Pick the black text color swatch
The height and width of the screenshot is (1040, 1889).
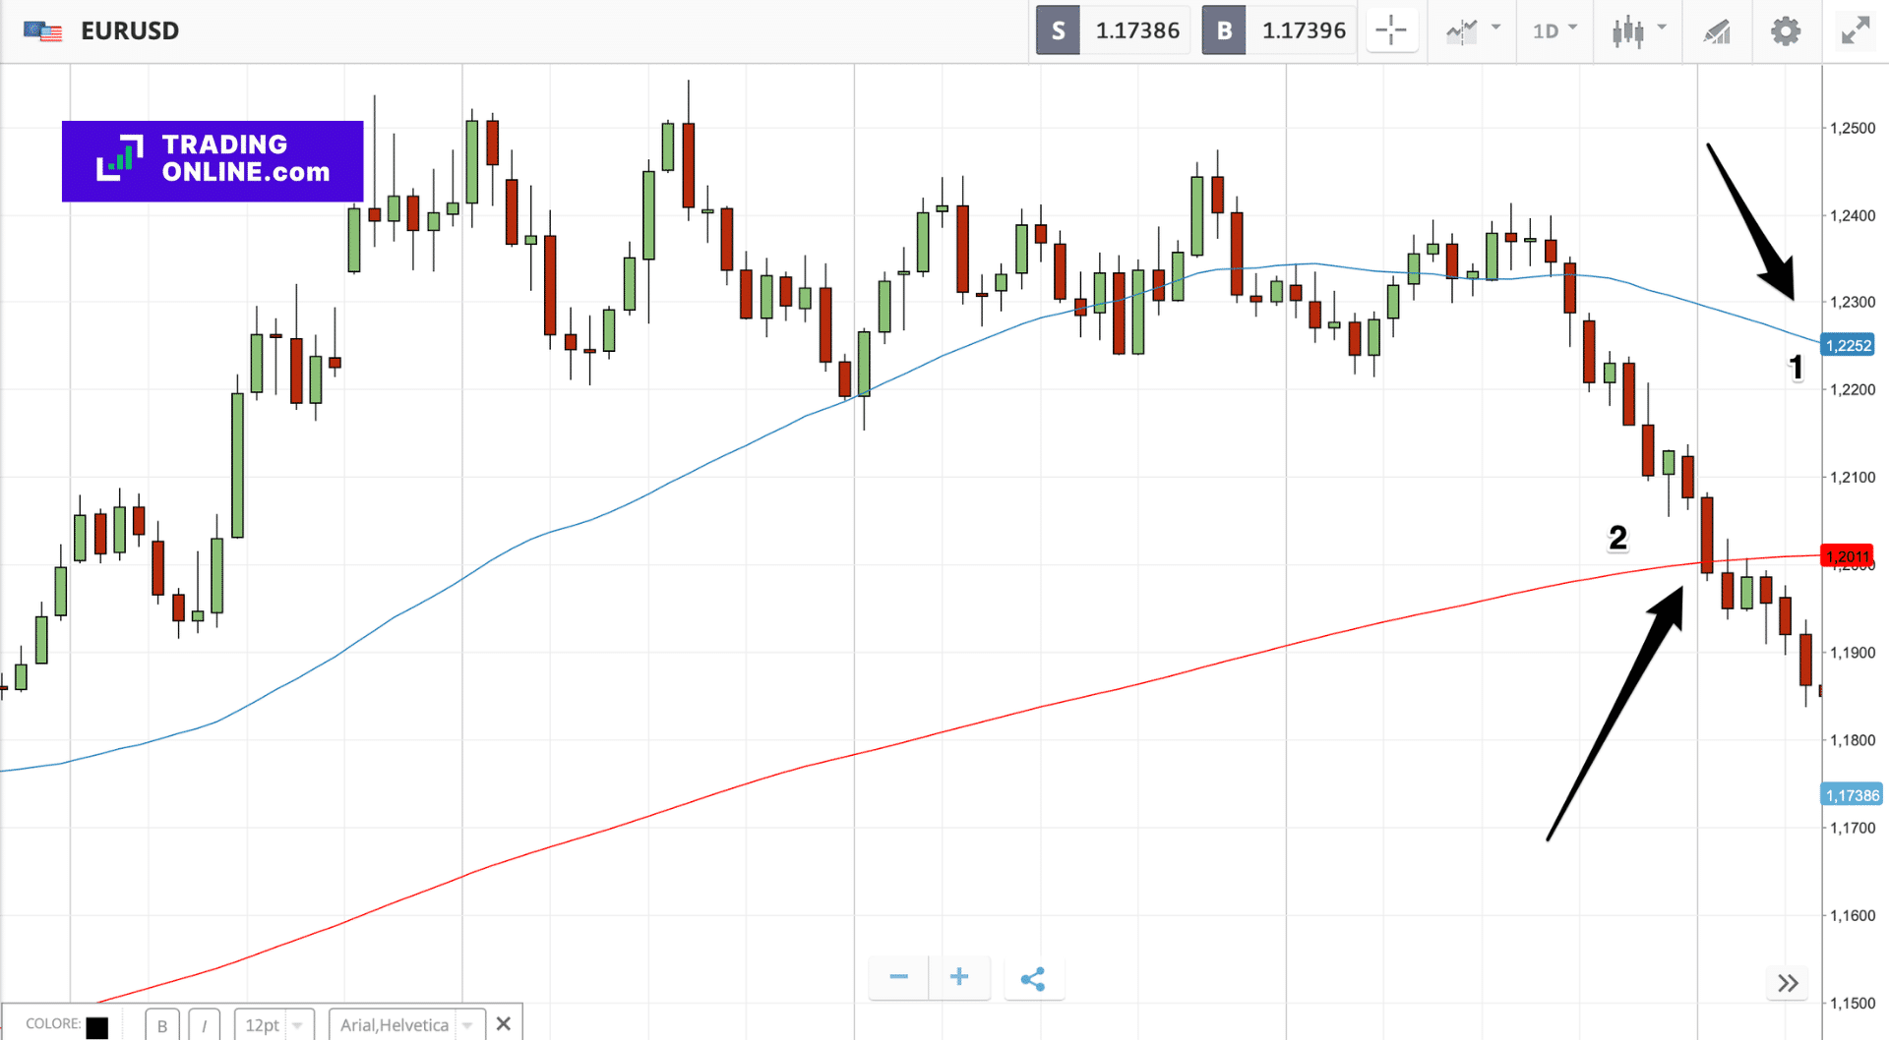click(96, 1027)
